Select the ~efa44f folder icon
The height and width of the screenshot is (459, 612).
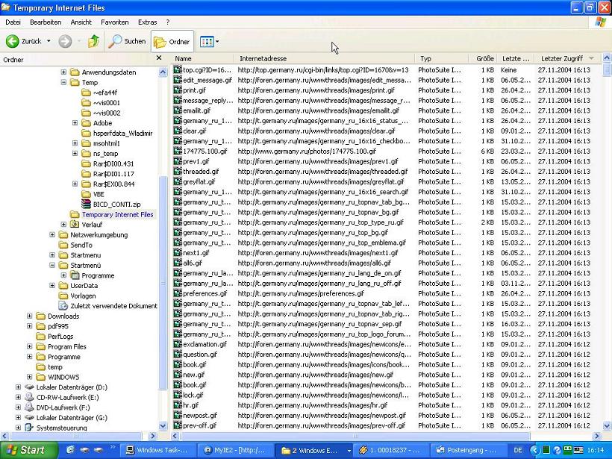[x=87, y=93]
